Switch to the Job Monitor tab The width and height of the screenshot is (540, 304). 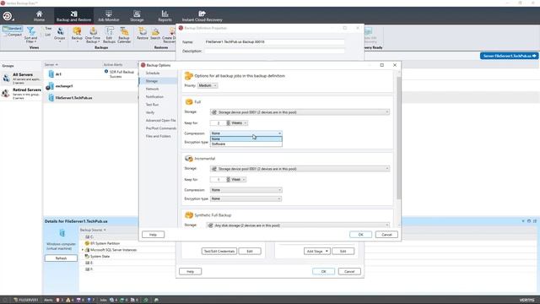coord(109,16)
